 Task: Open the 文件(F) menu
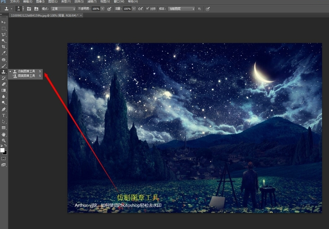14,2
